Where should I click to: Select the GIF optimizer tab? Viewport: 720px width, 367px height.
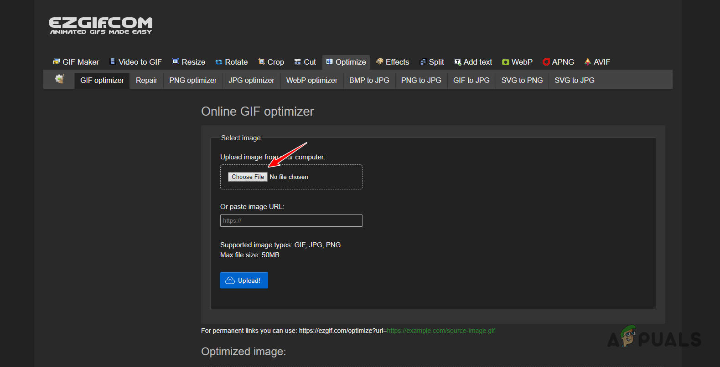[102, 80]
